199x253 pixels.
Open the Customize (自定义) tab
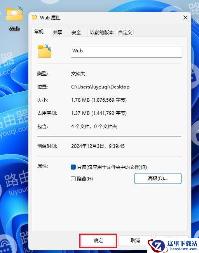pyautogui.click(x=125, y=33)
